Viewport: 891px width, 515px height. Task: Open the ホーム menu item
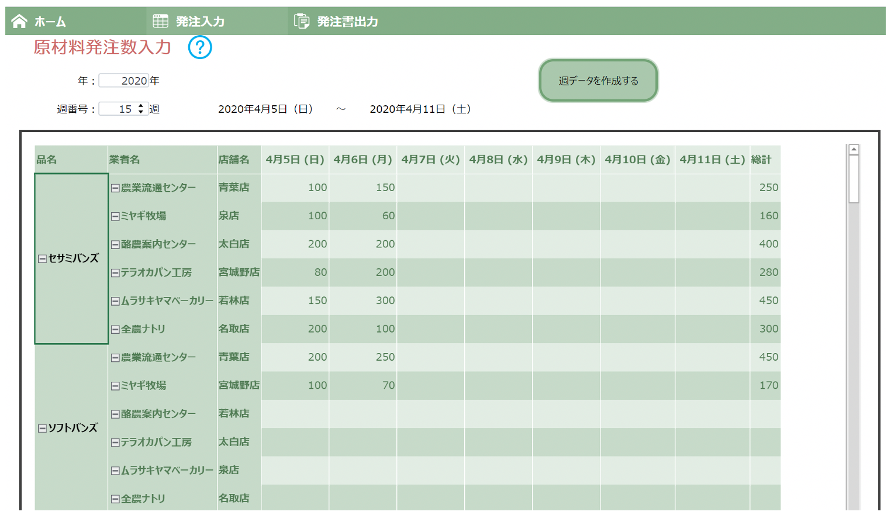[50, 22]
